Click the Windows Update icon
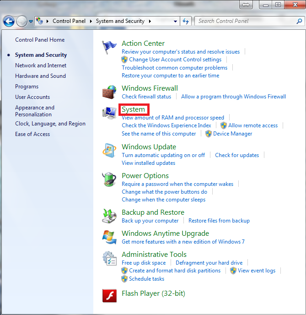The image size is (306, 315). (109, 151)
